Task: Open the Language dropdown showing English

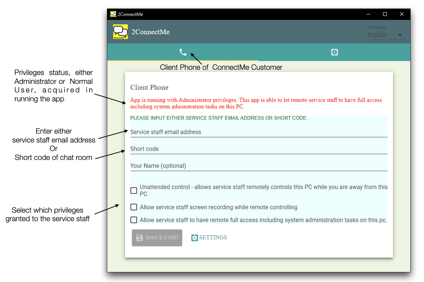Action: click(386, 35)
